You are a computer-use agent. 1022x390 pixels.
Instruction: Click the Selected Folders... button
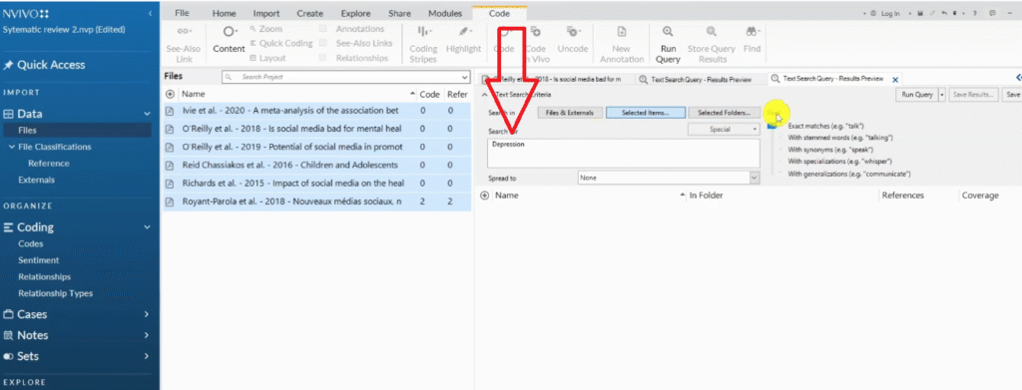click(x=725, y=113)
